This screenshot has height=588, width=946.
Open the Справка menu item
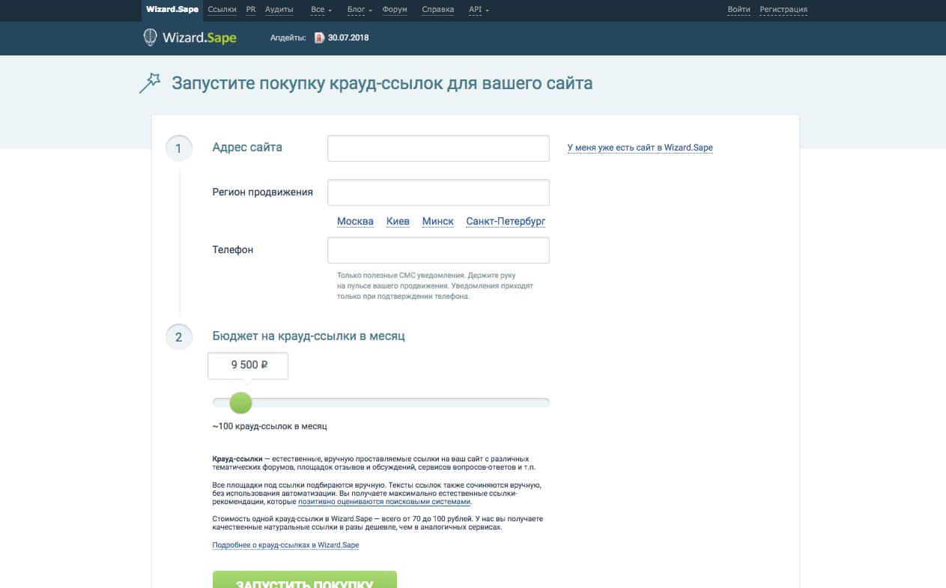(438, 10)
